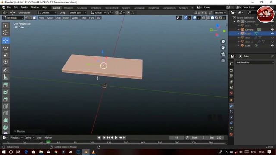
Task: Open the Orientation Default dropdown
Action: click(47, 12)
